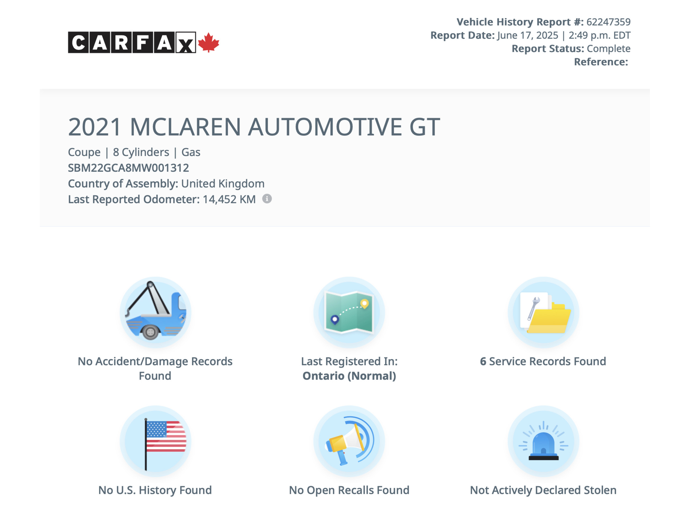The height and width of the screenshot is (517, 690).
Task: Click the map registration icon
Action: point(349,312)
